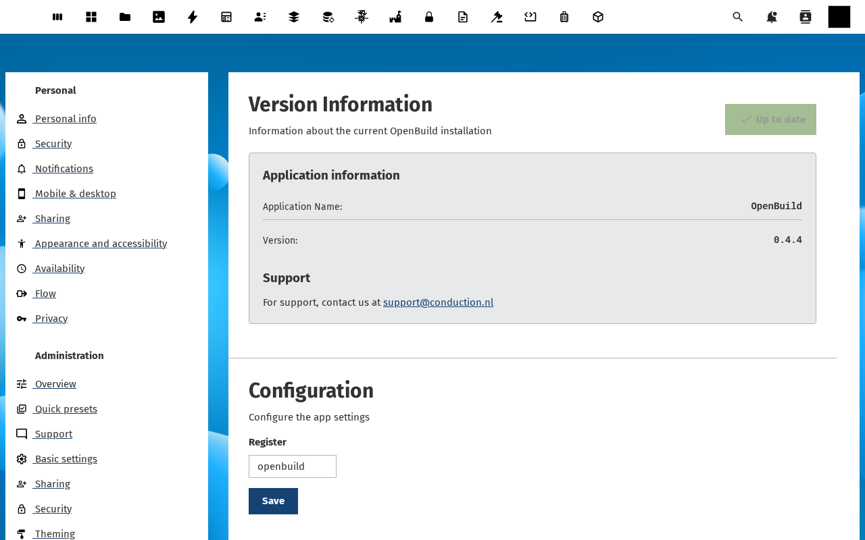The width and height of the screenshot is (865, 540).
Task: Open administration Security settings
Action: click(53, 509)
